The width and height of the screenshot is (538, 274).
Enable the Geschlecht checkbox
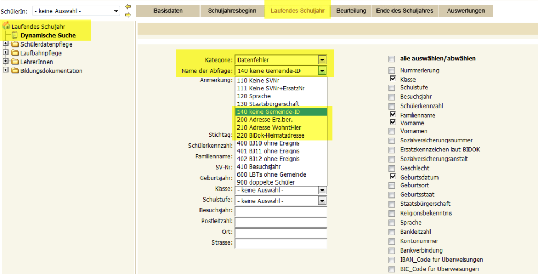pos(391,169)
